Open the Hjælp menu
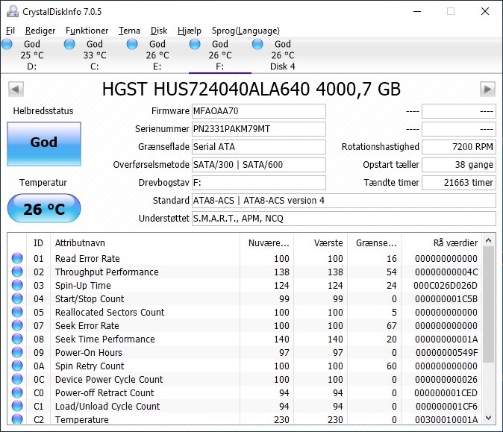This screenshot has height=432, width=503. click(190, 31)
